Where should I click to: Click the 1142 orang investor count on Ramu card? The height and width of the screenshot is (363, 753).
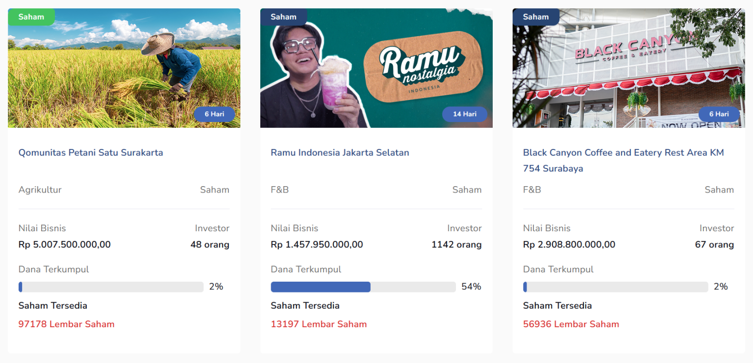pyautogui.click(x=456, y=244)
